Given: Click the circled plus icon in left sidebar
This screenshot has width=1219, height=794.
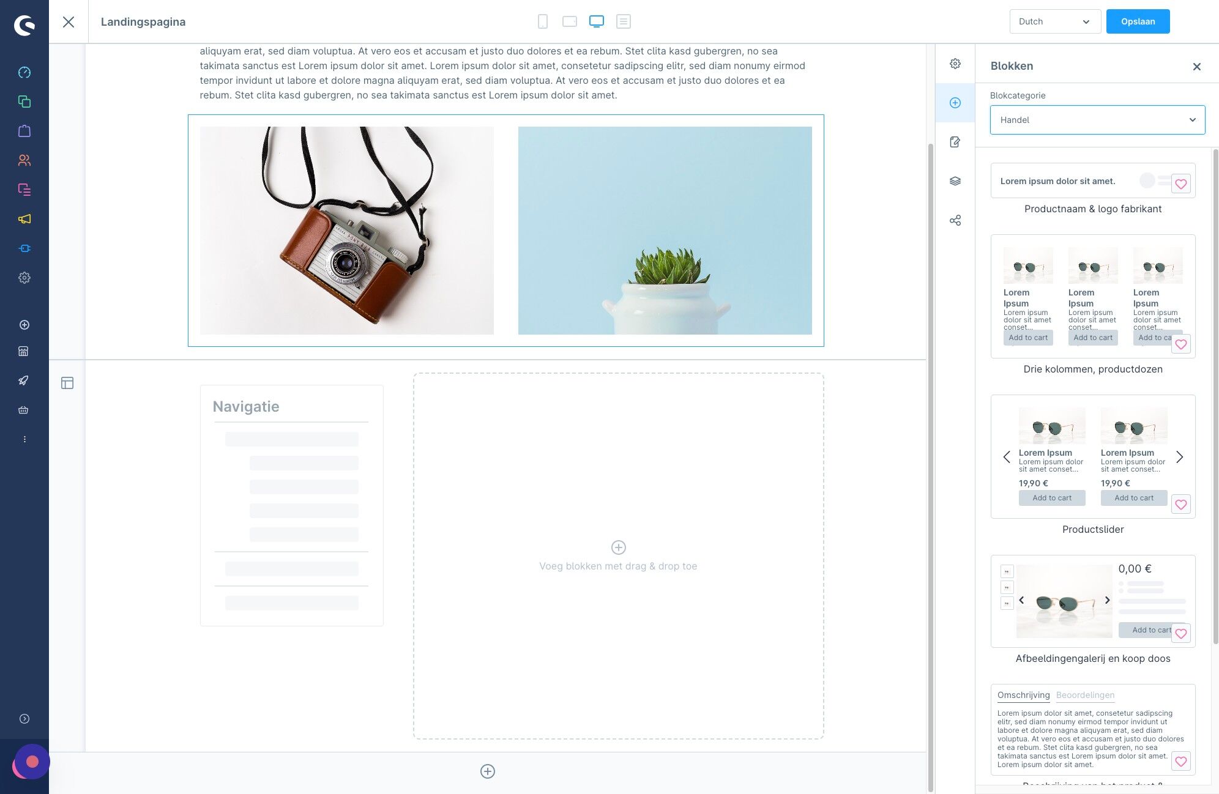Looking at the screenshot, I should (x=24, y=325).
